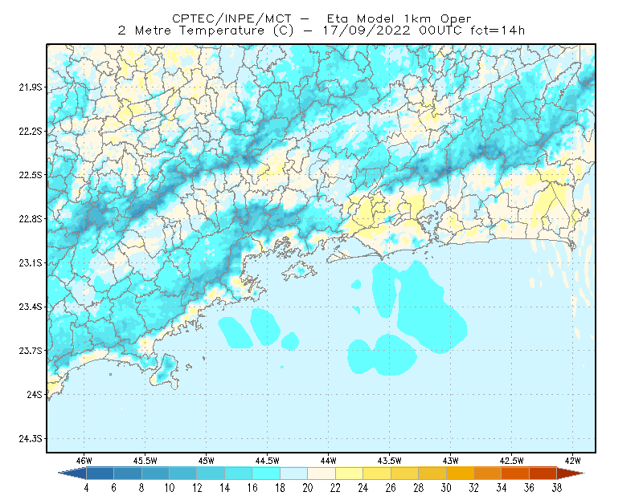Viewport: 643px width, 496px height.
Task: Click the 26–28 color bar segment
Action: click(x=405, y=474)
